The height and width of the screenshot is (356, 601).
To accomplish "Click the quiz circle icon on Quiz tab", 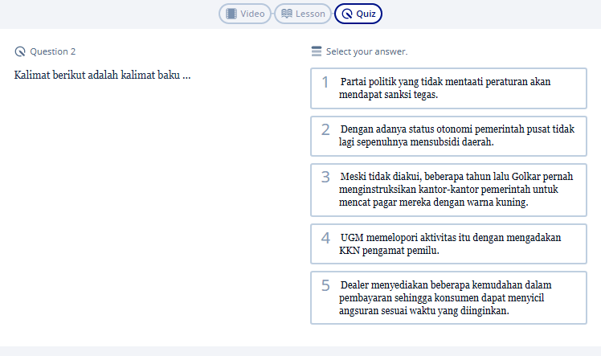I will [347, 14].
